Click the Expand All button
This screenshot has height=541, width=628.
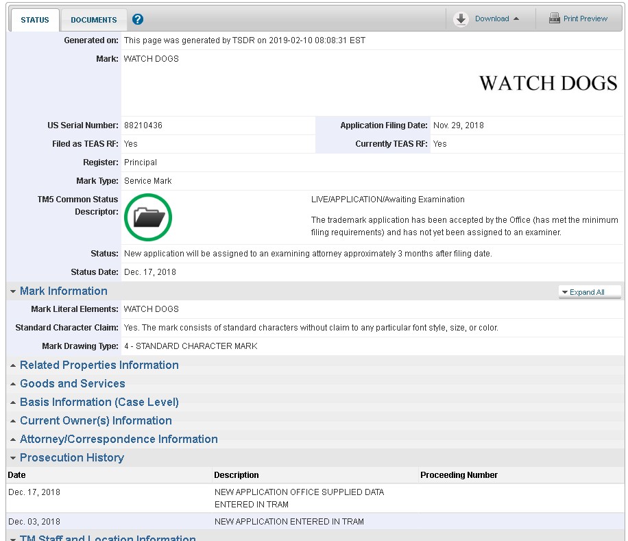(x=589, y=292)
